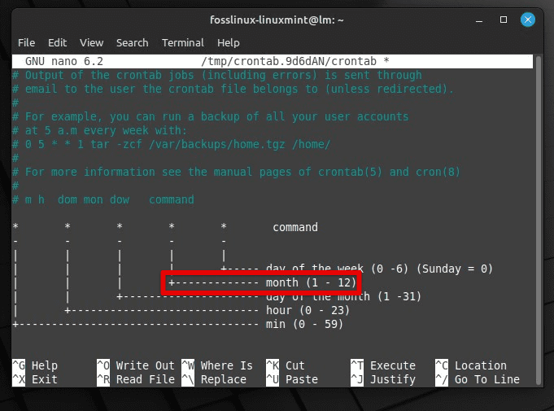This screenshot has width=554, height=411.
Task: Click the ^W Where Is shortcut
Action: click(217, 365)
